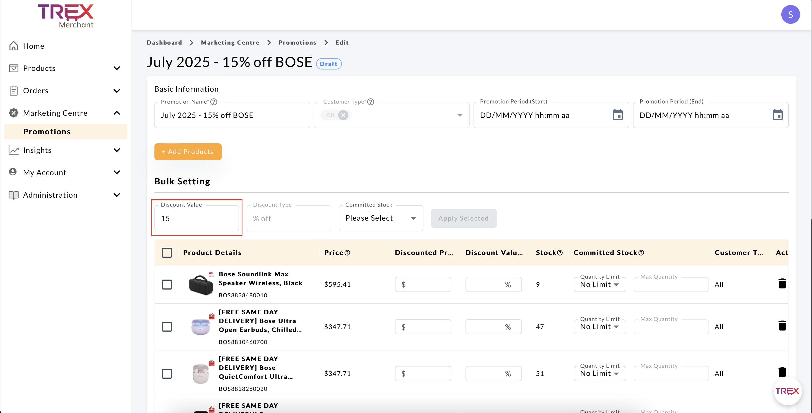Click the Committed Stock column help icon
The height and width of the screenshot is (413, 812).
(641, 253)
